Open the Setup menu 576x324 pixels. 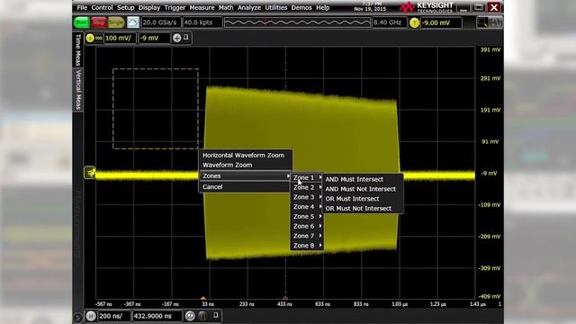(125, 8)
